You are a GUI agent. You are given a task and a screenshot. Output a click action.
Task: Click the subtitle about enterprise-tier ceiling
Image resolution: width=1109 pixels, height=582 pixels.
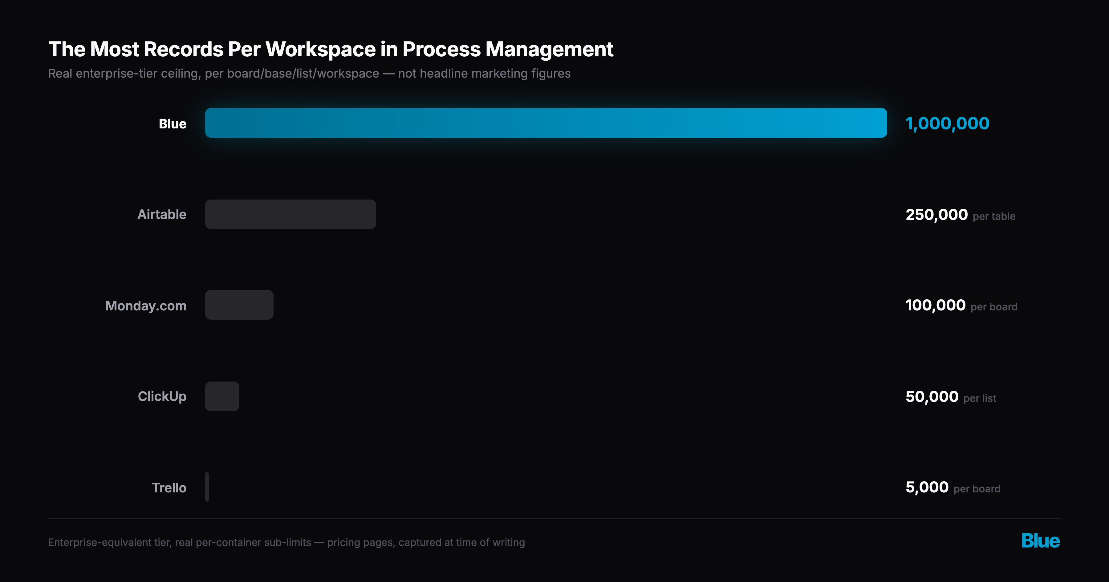pos(309,74)
